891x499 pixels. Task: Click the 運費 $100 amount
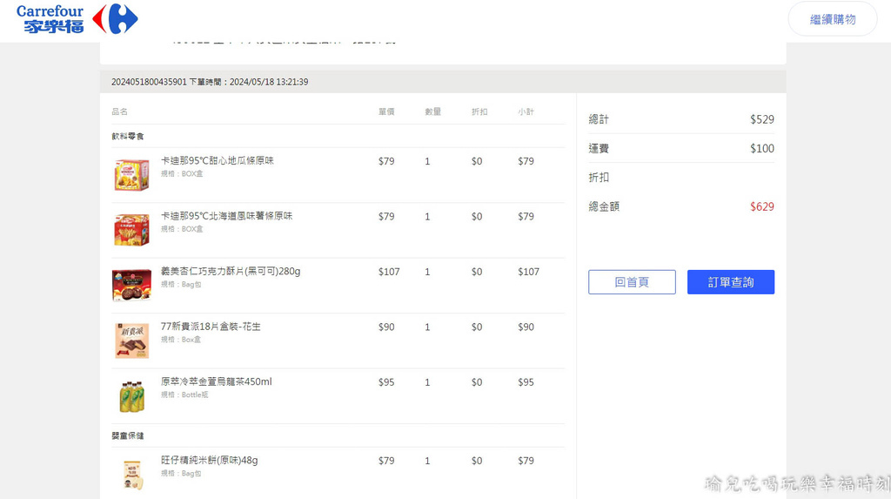762,149
